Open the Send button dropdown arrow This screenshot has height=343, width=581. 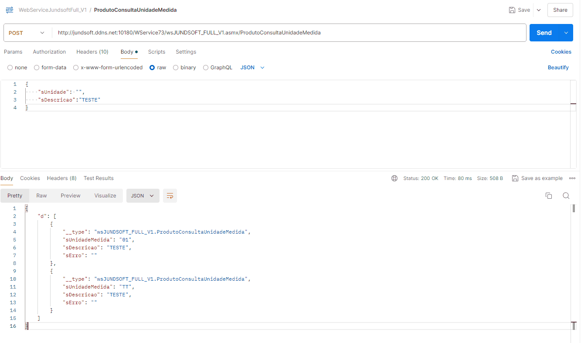pos(566,33)
